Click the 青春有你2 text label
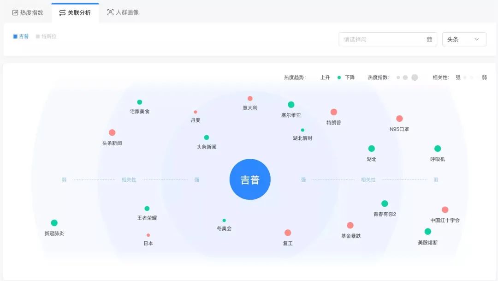Image resolution: width=498 pixels, height=281 pixels. [x=385, y=214]
